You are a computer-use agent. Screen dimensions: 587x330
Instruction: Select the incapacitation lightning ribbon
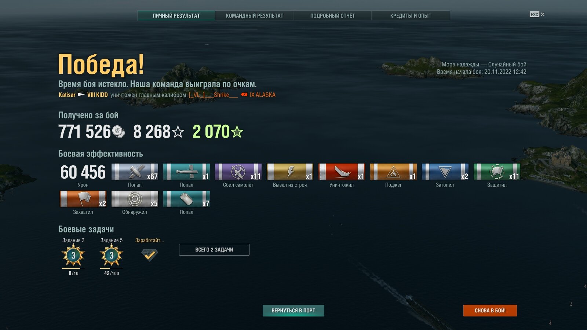(290, 172)
